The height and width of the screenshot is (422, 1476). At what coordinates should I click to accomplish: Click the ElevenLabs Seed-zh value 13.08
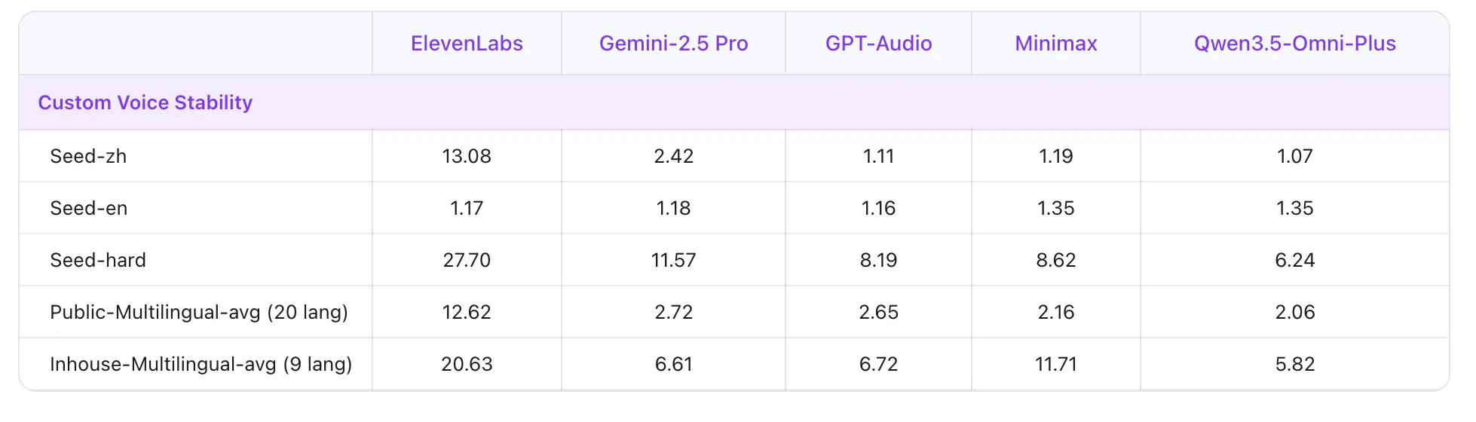pyautogui.click(x=467, y=156)
